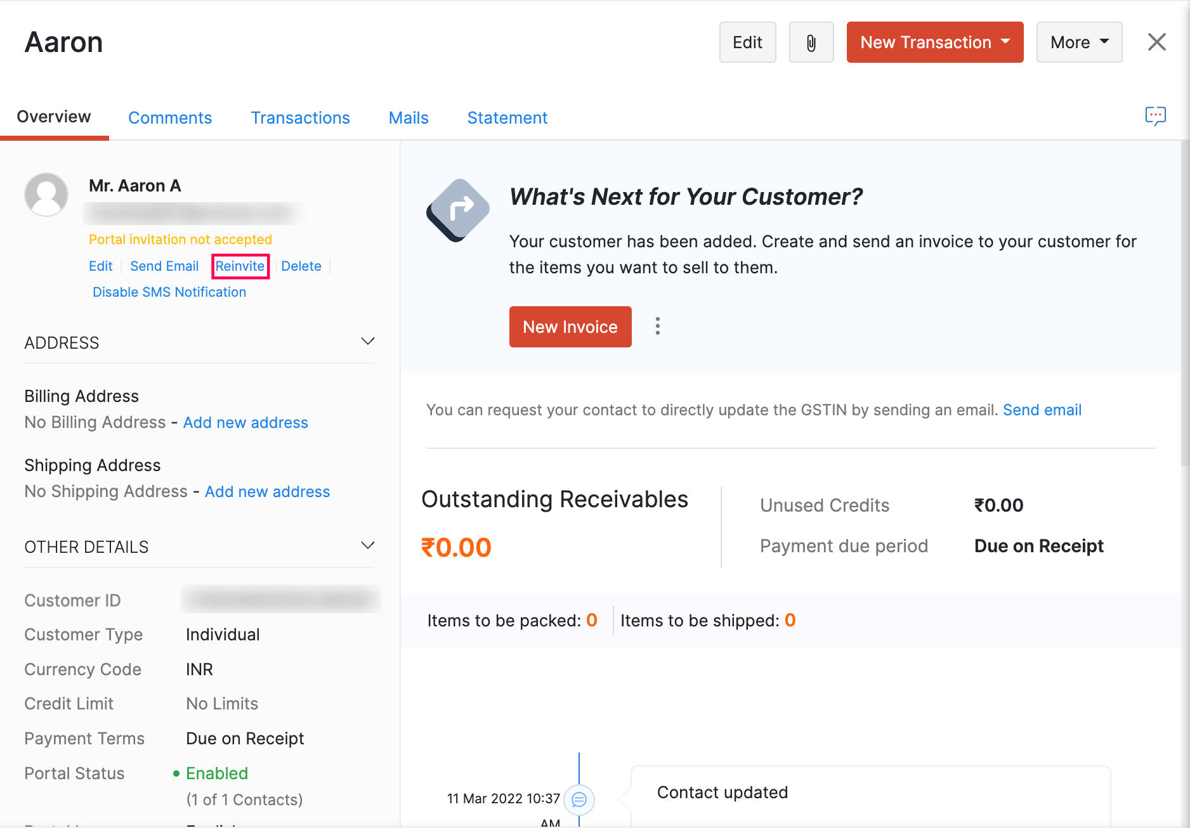This screenshot has height=828, width=1190.
Task: Click the New Invoice button
Action: pyautogui.click(x=570, y=327)
